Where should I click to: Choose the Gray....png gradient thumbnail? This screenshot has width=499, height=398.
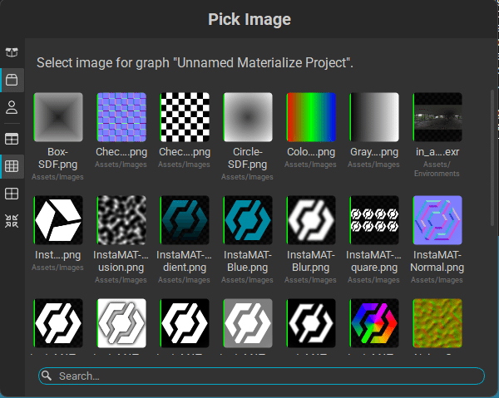[x=374, y=117]
